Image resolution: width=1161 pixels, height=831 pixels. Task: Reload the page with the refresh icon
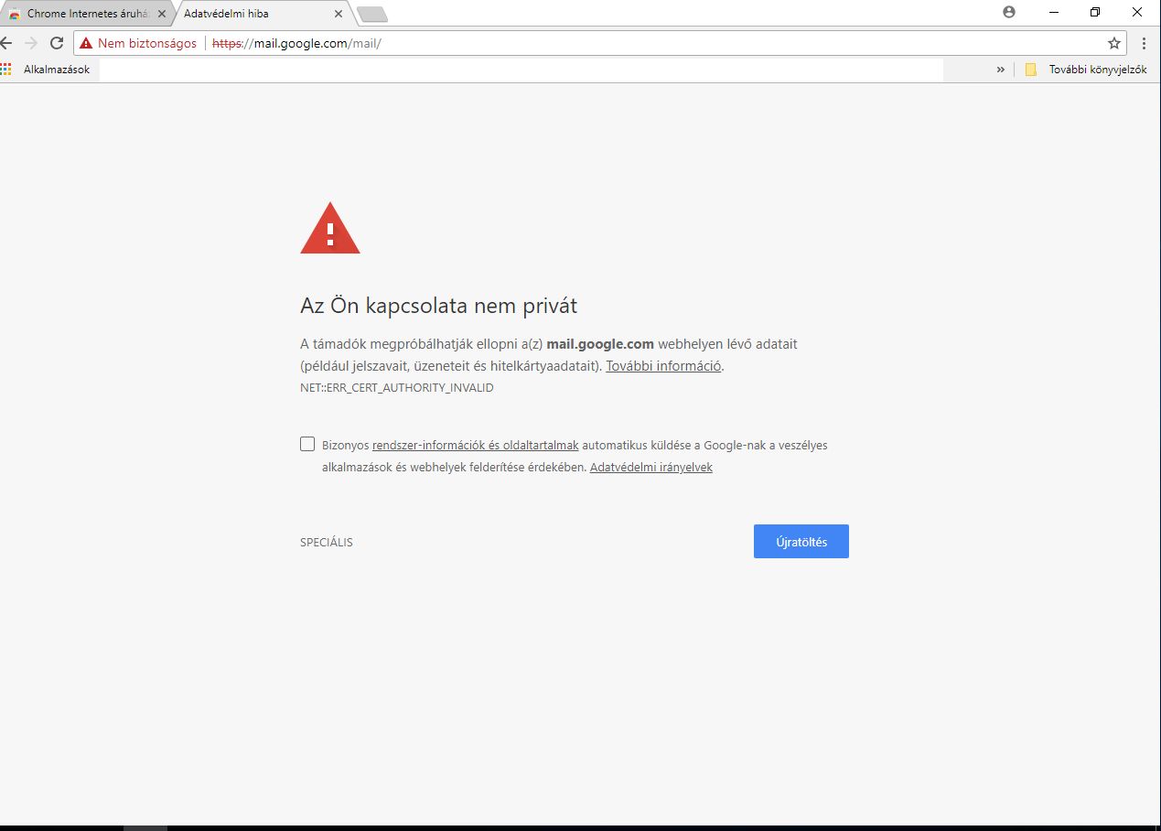coord(57,43)
